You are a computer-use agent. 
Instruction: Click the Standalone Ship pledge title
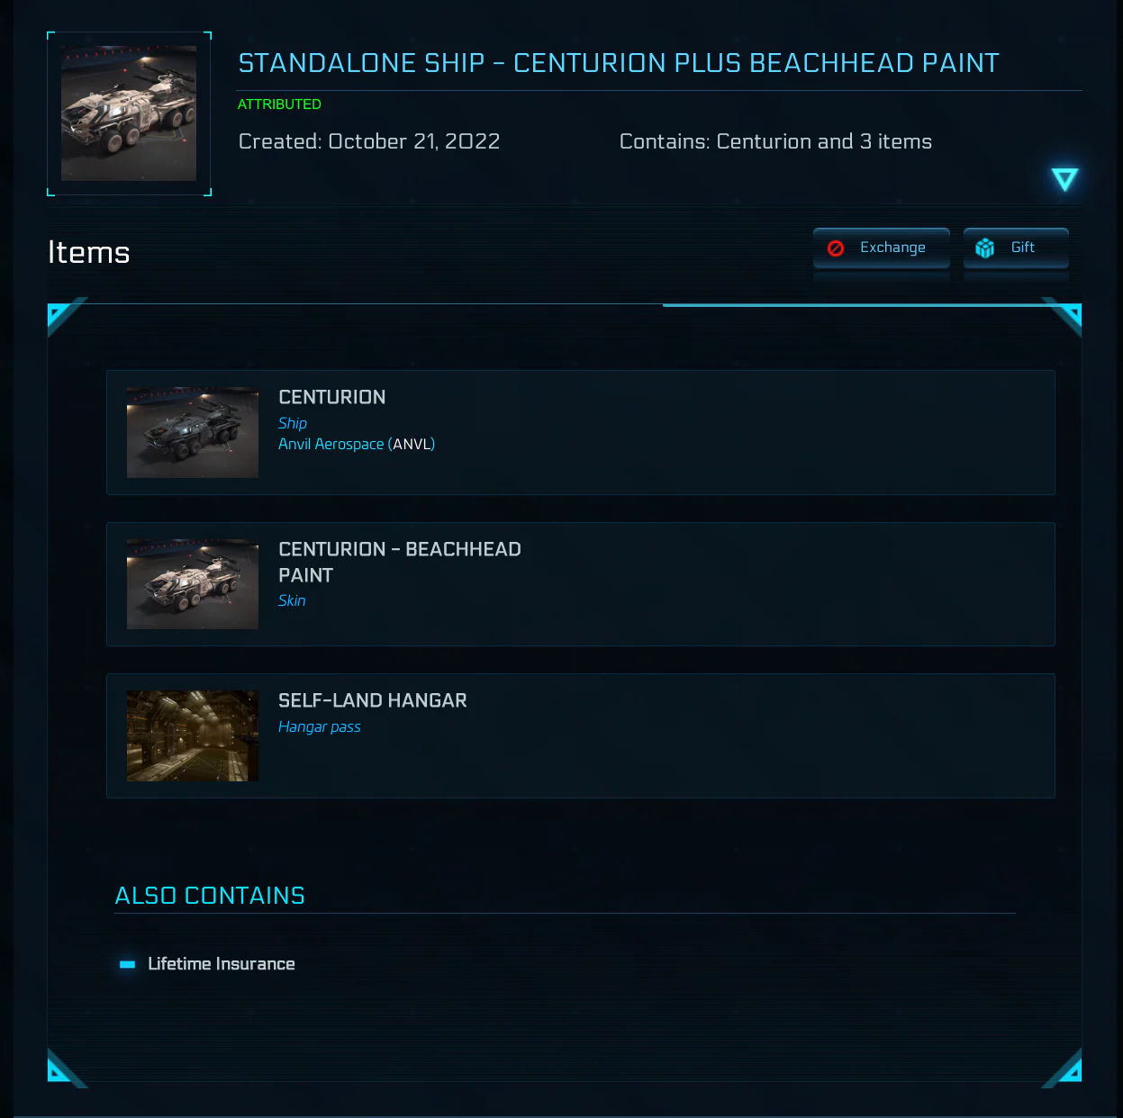(x=619, y=63)
